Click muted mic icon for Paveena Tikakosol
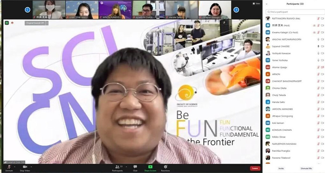325x173 pixels. click(x=318, y=158)
